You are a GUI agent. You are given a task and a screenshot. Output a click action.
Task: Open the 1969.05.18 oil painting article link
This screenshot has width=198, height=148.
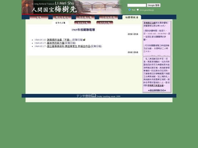click(59, 40)
